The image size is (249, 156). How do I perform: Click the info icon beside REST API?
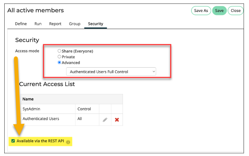pos(68,142)
